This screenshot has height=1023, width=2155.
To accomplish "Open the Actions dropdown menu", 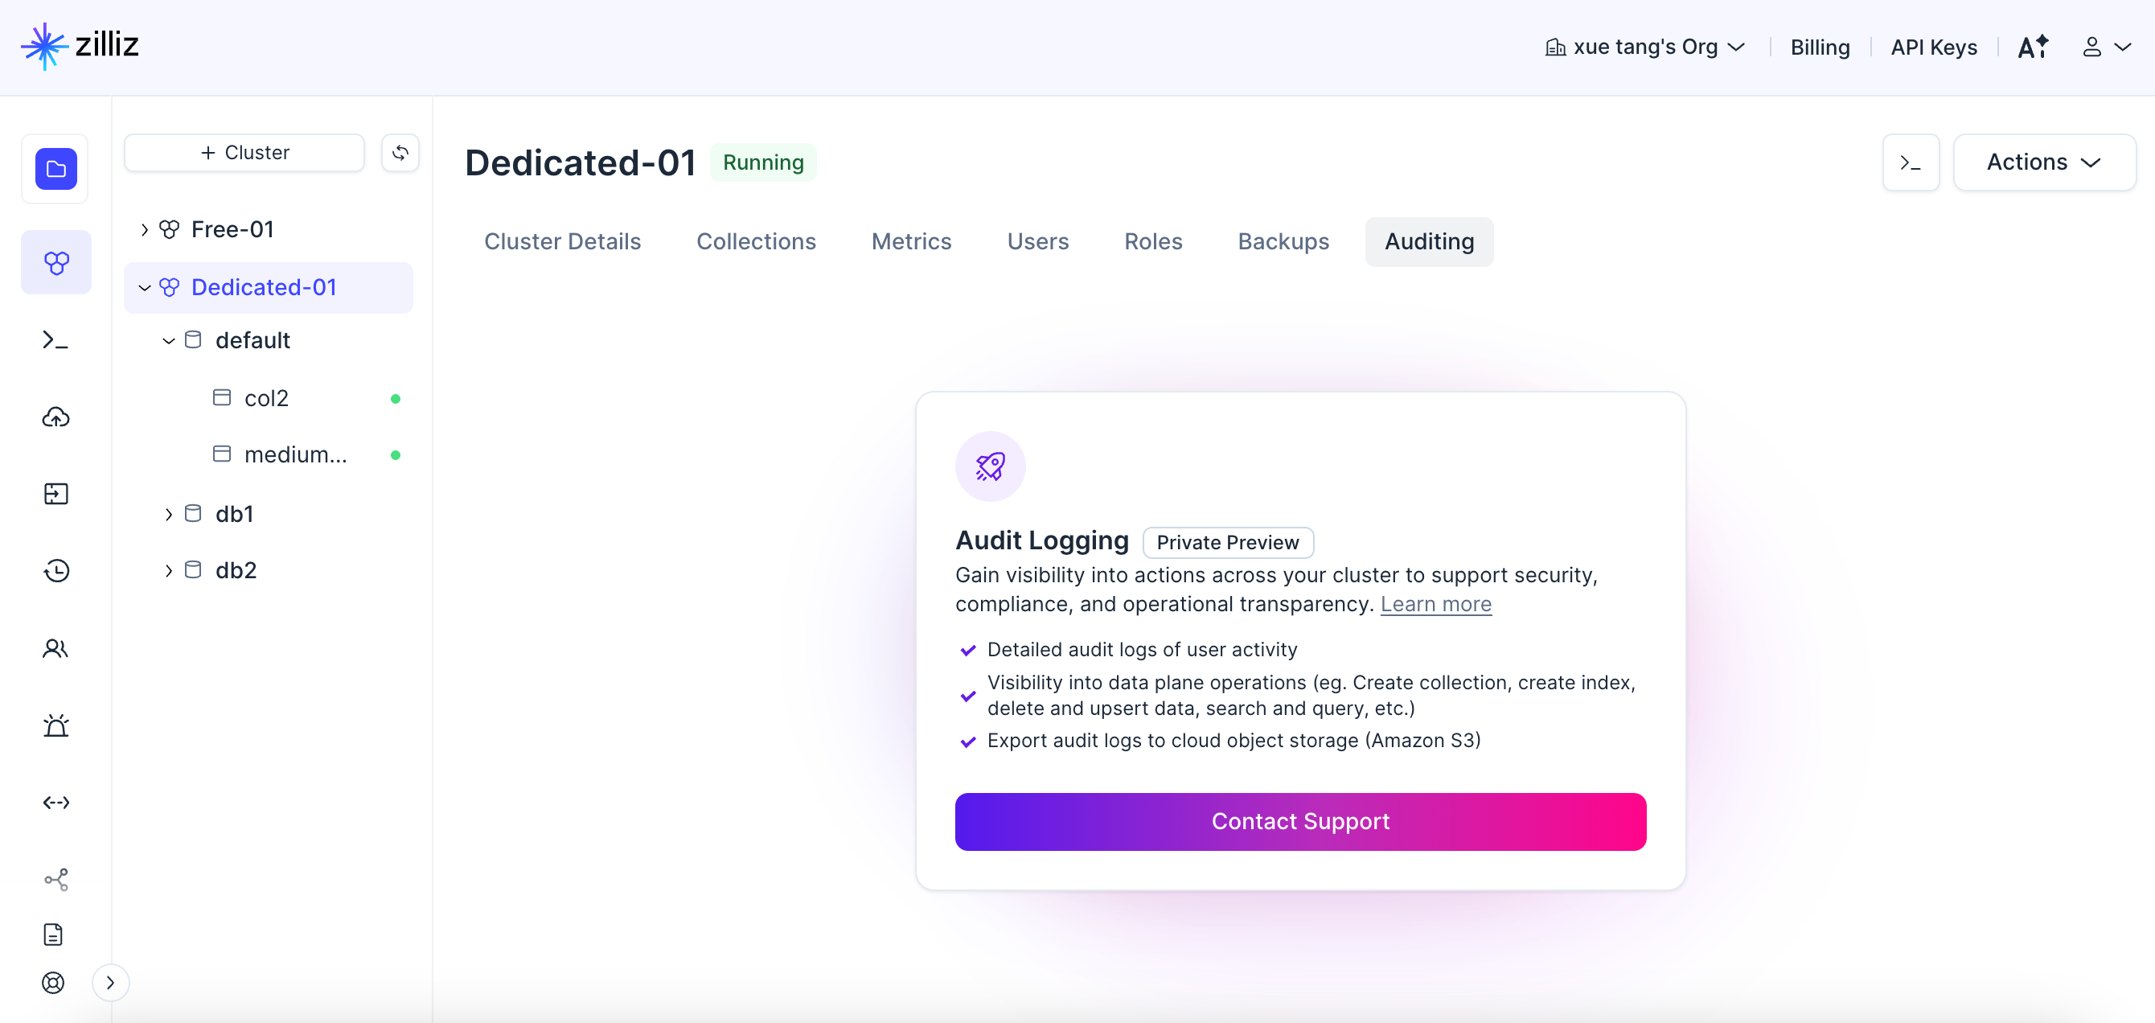I will (2043, 162).
